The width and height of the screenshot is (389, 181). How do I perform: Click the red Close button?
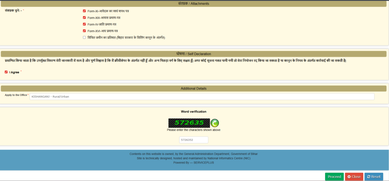click(354, 176)
